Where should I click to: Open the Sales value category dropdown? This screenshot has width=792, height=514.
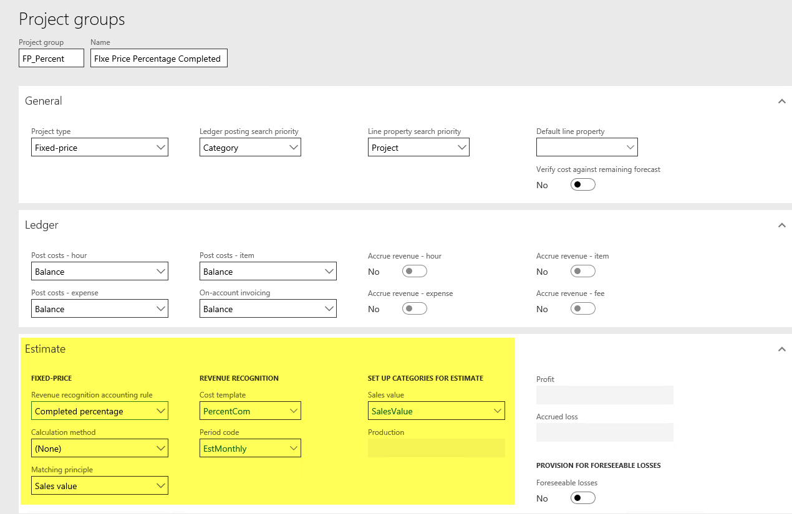point(436,411)
